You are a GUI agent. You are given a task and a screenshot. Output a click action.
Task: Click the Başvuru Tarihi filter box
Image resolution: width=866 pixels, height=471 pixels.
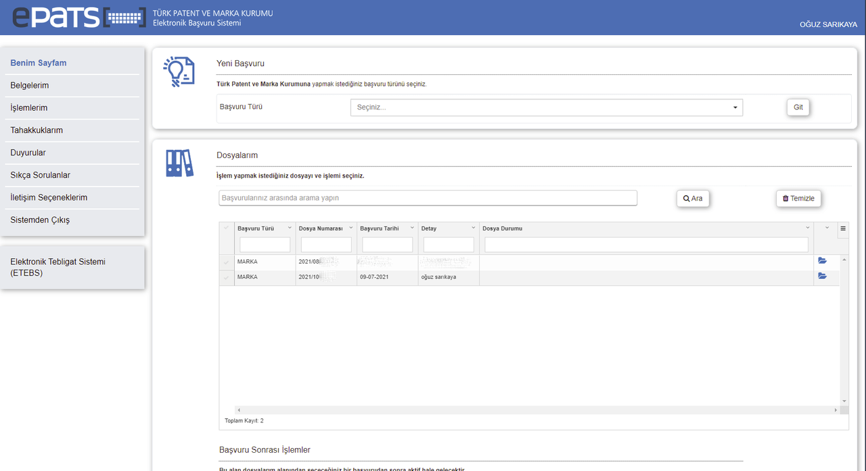coord(387,245)
